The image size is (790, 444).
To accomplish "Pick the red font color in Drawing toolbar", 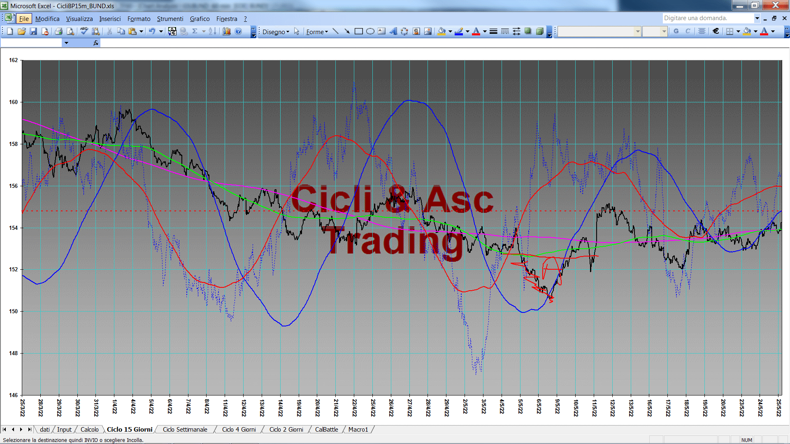I will pyautogui.click(x=476, y=31).
